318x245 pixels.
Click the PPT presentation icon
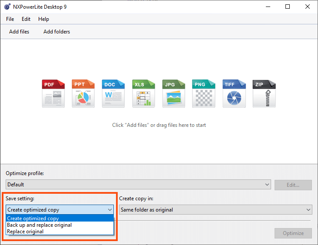pos(83,93)
